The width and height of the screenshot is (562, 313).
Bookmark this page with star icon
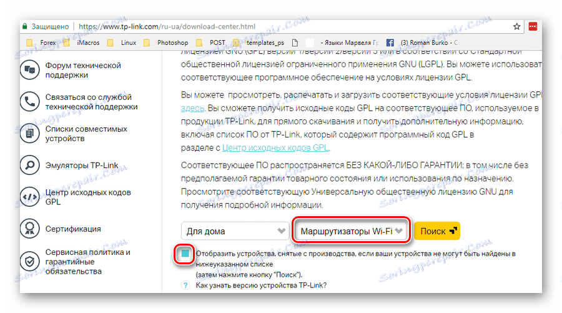(516, 26)
